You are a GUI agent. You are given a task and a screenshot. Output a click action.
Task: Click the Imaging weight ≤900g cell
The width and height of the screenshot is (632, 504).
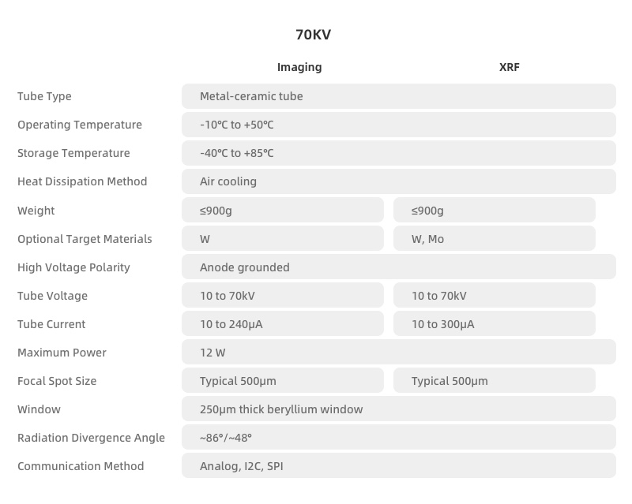[282, 211]
